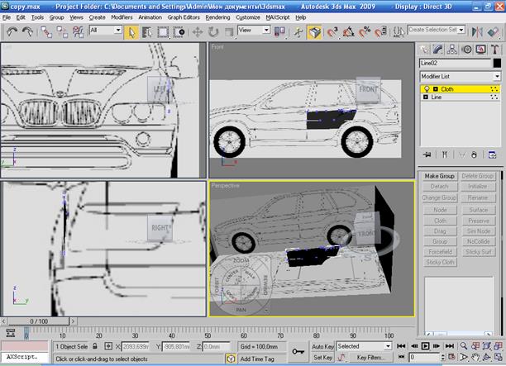Viewport: 506px width, 366px height.
Task: Click the Mirror tool icon
Action: tap(477, 32)
